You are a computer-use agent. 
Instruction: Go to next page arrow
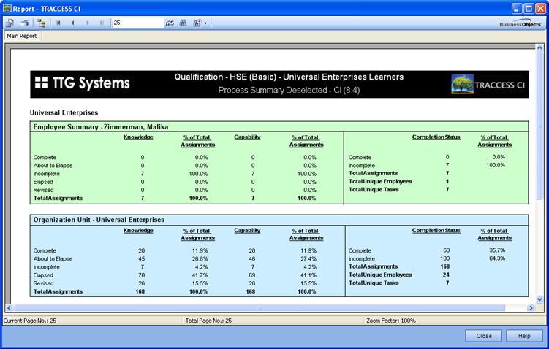[88, 23]
